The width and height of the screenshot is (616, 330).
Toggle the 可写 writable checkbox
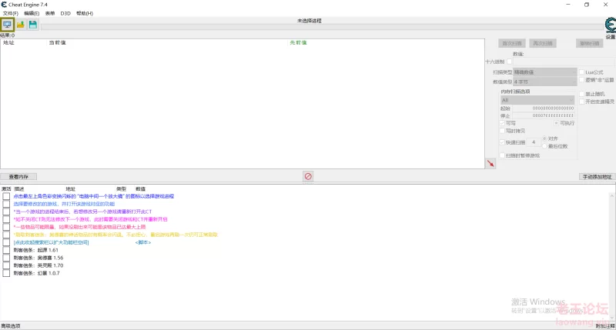[502, 123]
